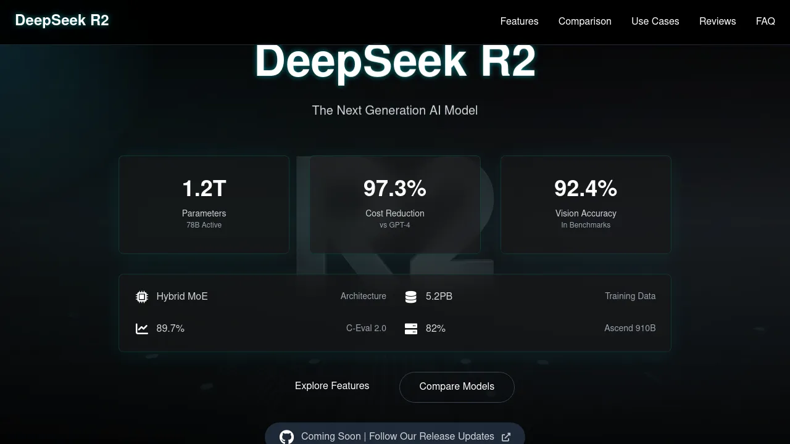Select the 92.4% Vision Accuracy card
The height and width of the screenshot is (444, 790).
pyautogui.click(x=586, y=204)
